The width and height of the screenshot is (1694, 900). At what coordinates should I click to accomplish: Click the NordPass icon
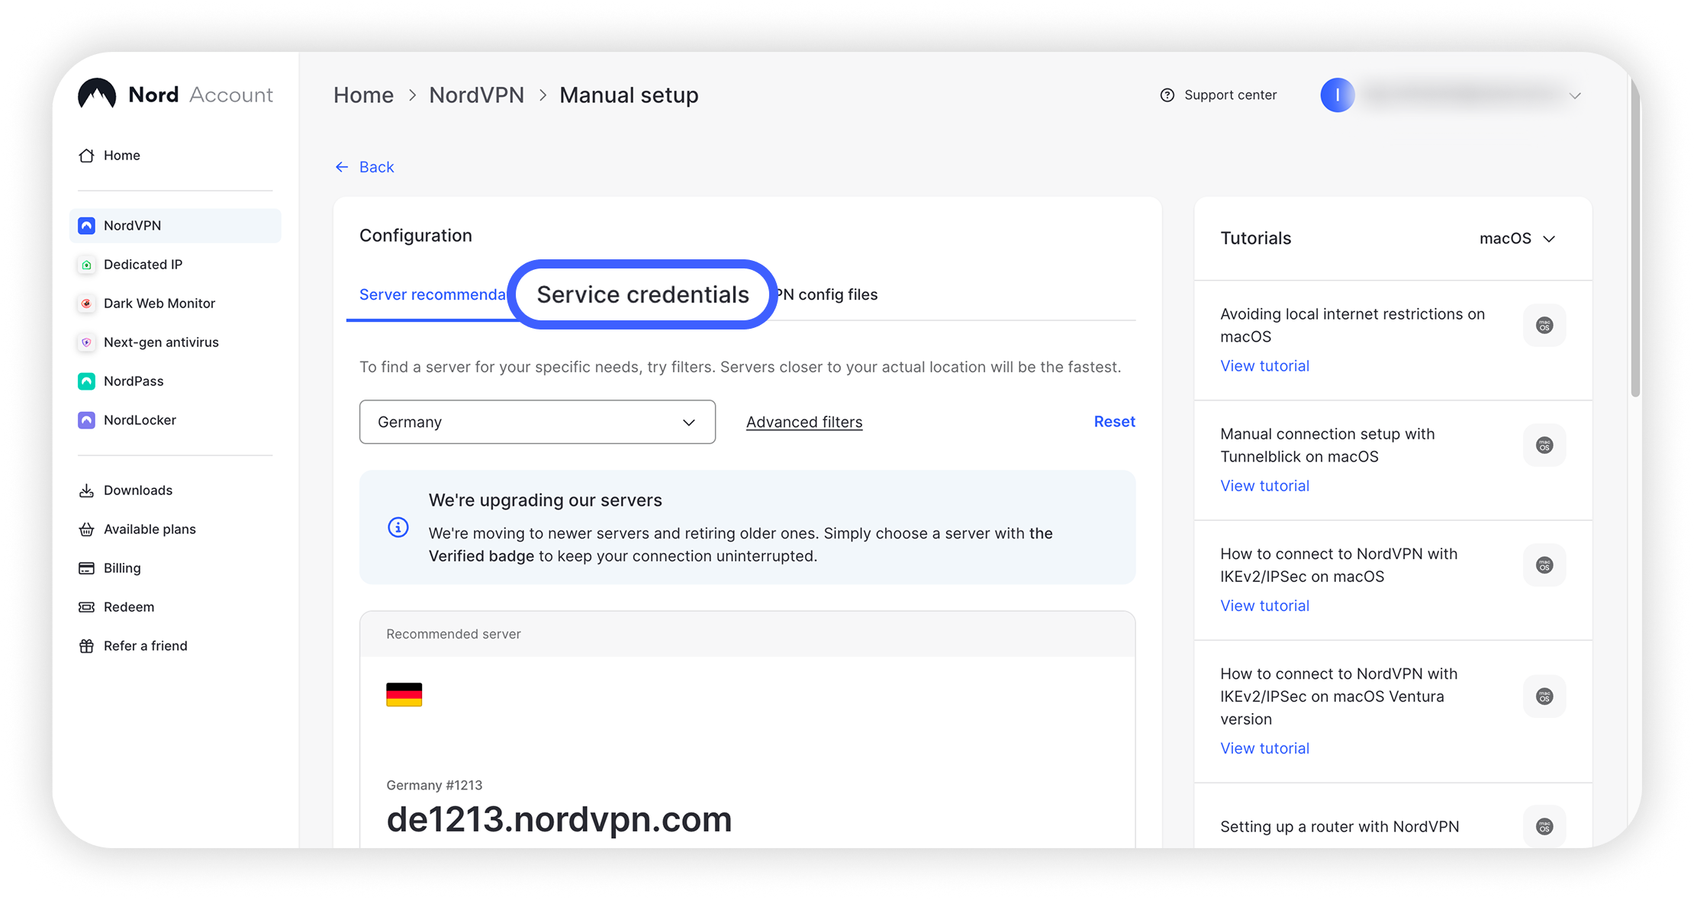click(x=87, y=381)
